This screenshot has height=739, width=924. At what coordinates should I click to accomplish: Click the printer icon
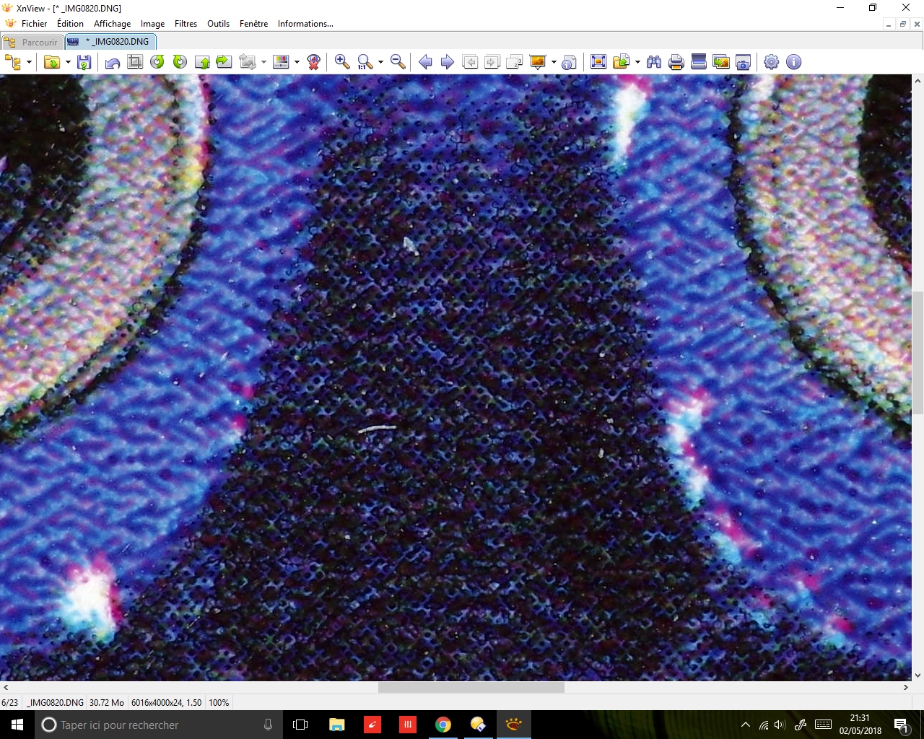[x=676, y=62]
